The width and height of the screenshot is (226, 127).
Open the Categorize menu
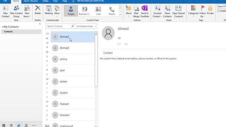pos(193,11)
